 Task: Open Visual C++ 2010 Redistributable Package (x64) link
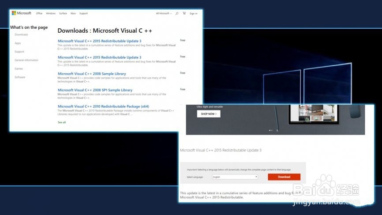(103, 106)
